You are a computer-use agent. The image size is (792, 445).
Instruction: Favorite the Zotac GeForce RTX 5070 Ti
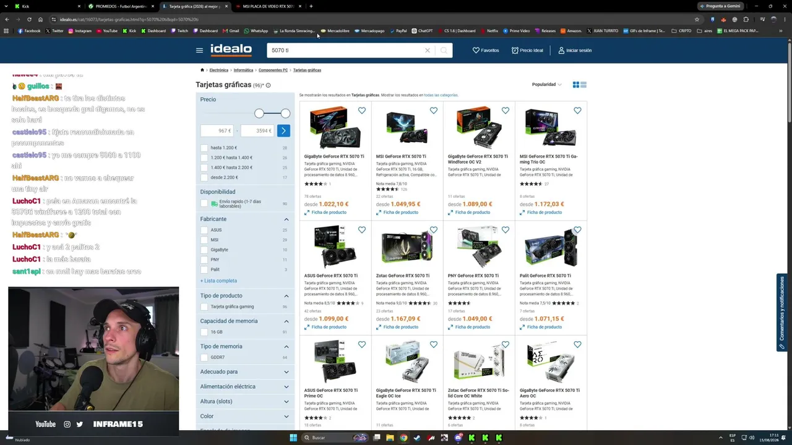click(434, 230)
